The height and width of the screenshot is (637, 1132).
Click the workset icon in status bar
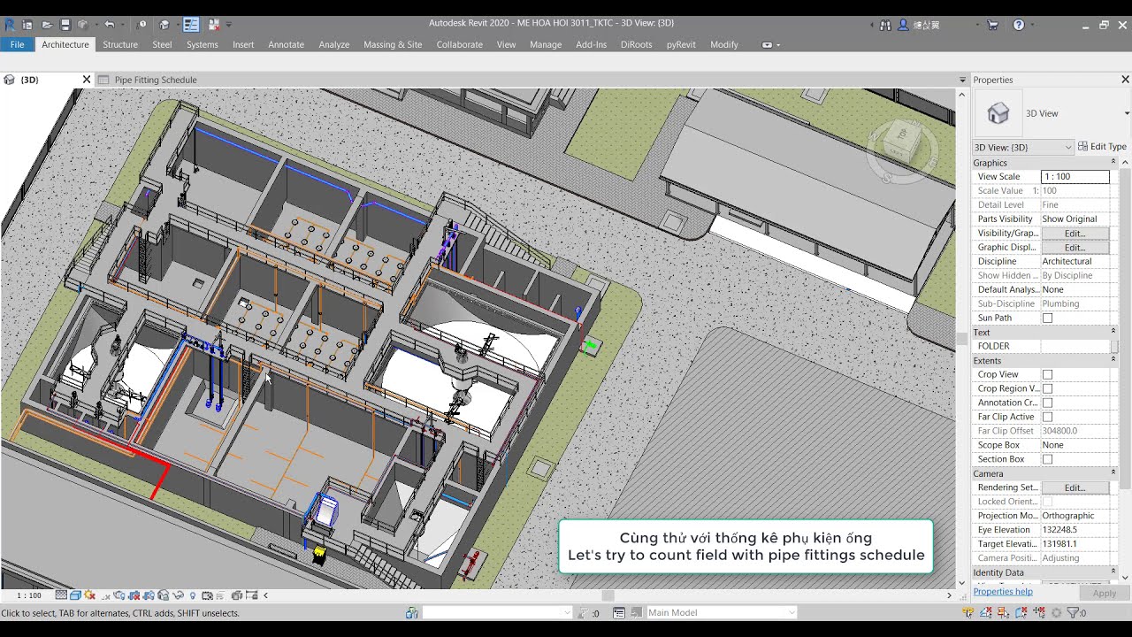[411, 612]
